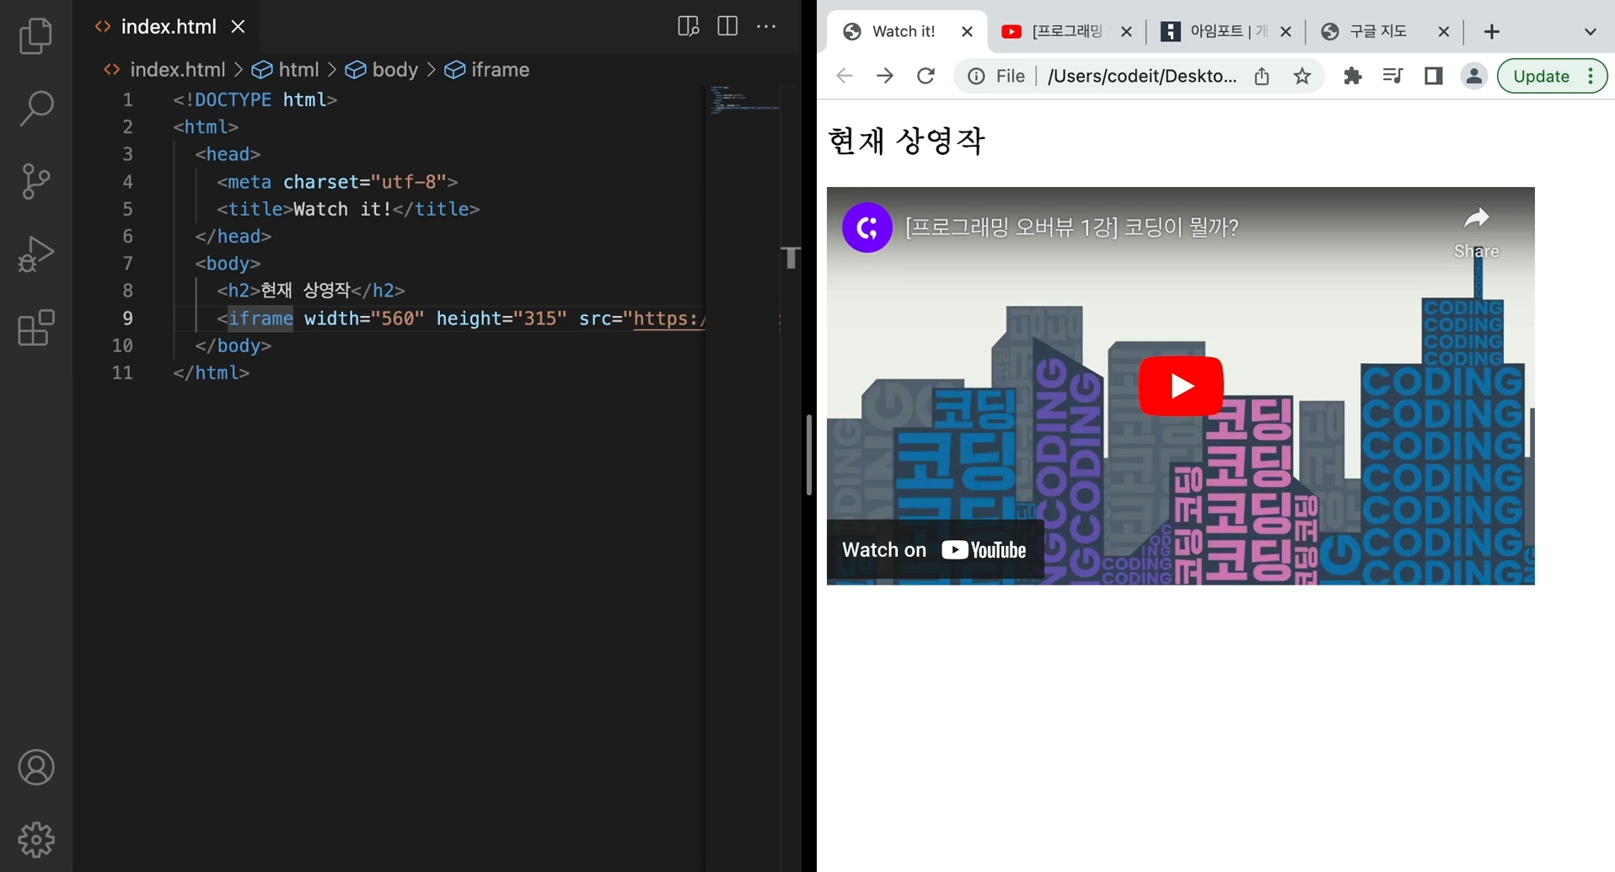Click line number 5 in the gutter
This screenshot has width=1615, height=872.
pos(127,209)
